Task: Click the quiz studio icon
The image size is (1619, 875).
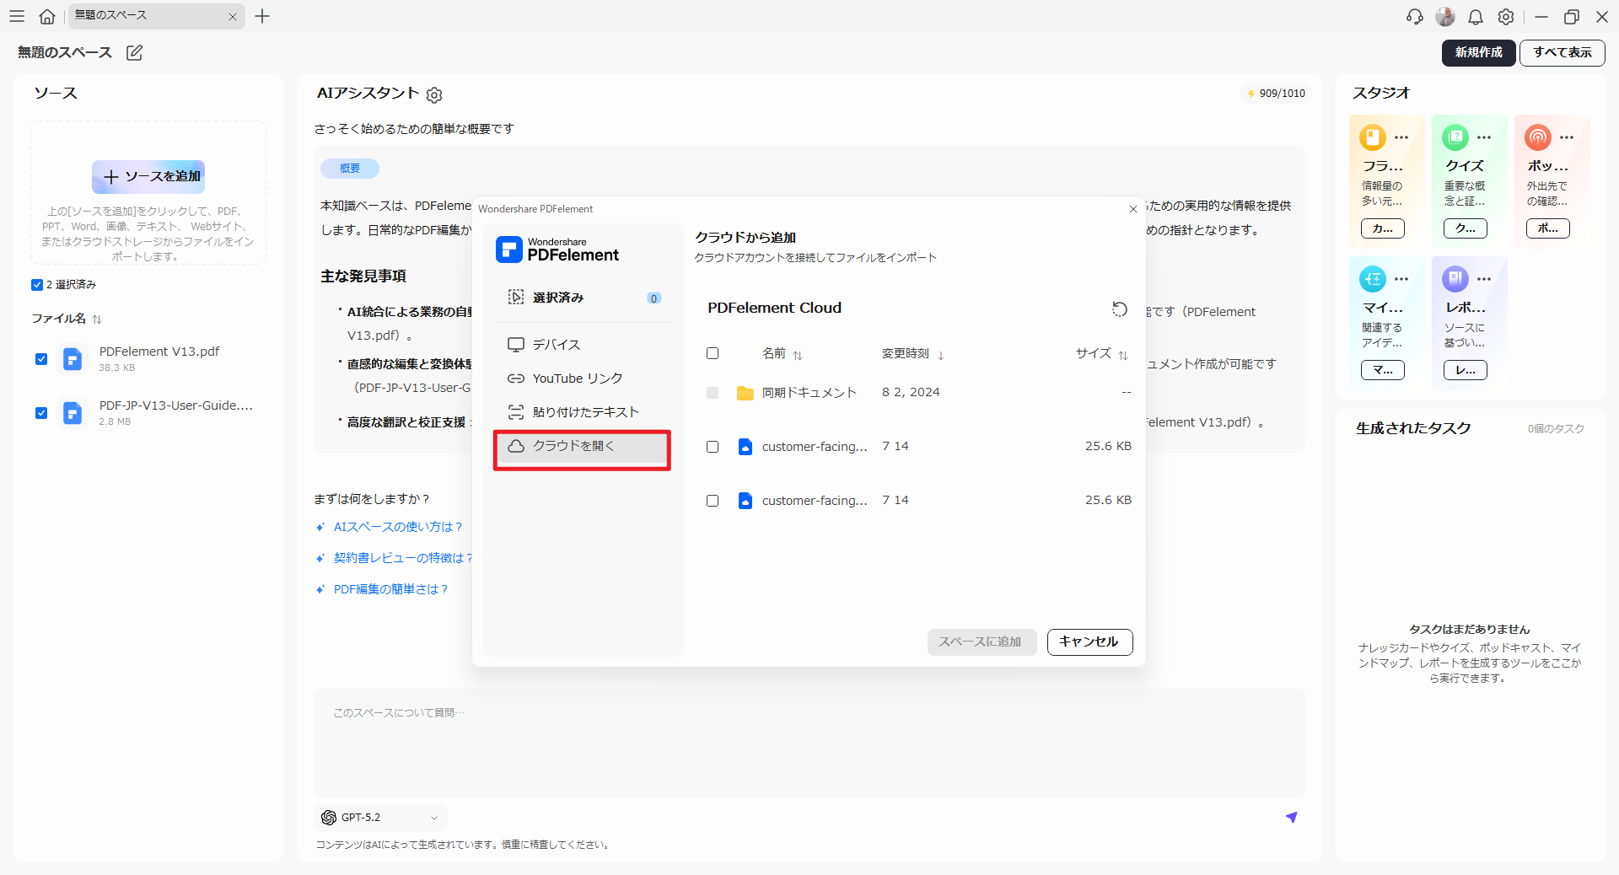Action: 1455,137
